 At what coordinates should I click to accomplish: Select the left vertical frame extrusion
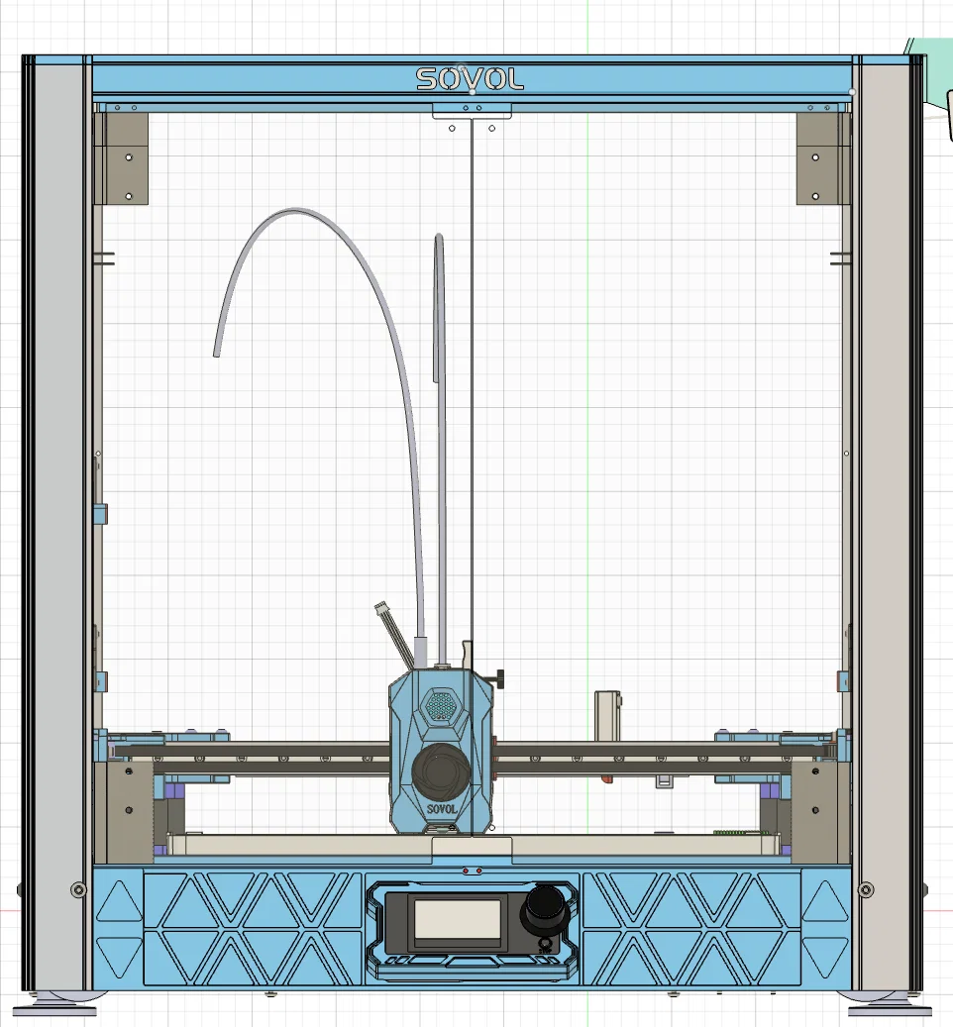click(x=55, y=524)
